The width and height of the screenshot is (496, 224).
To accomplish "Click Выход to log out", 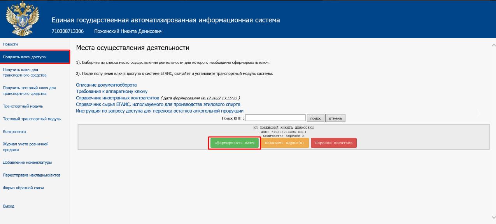I will tap(9, 207).
